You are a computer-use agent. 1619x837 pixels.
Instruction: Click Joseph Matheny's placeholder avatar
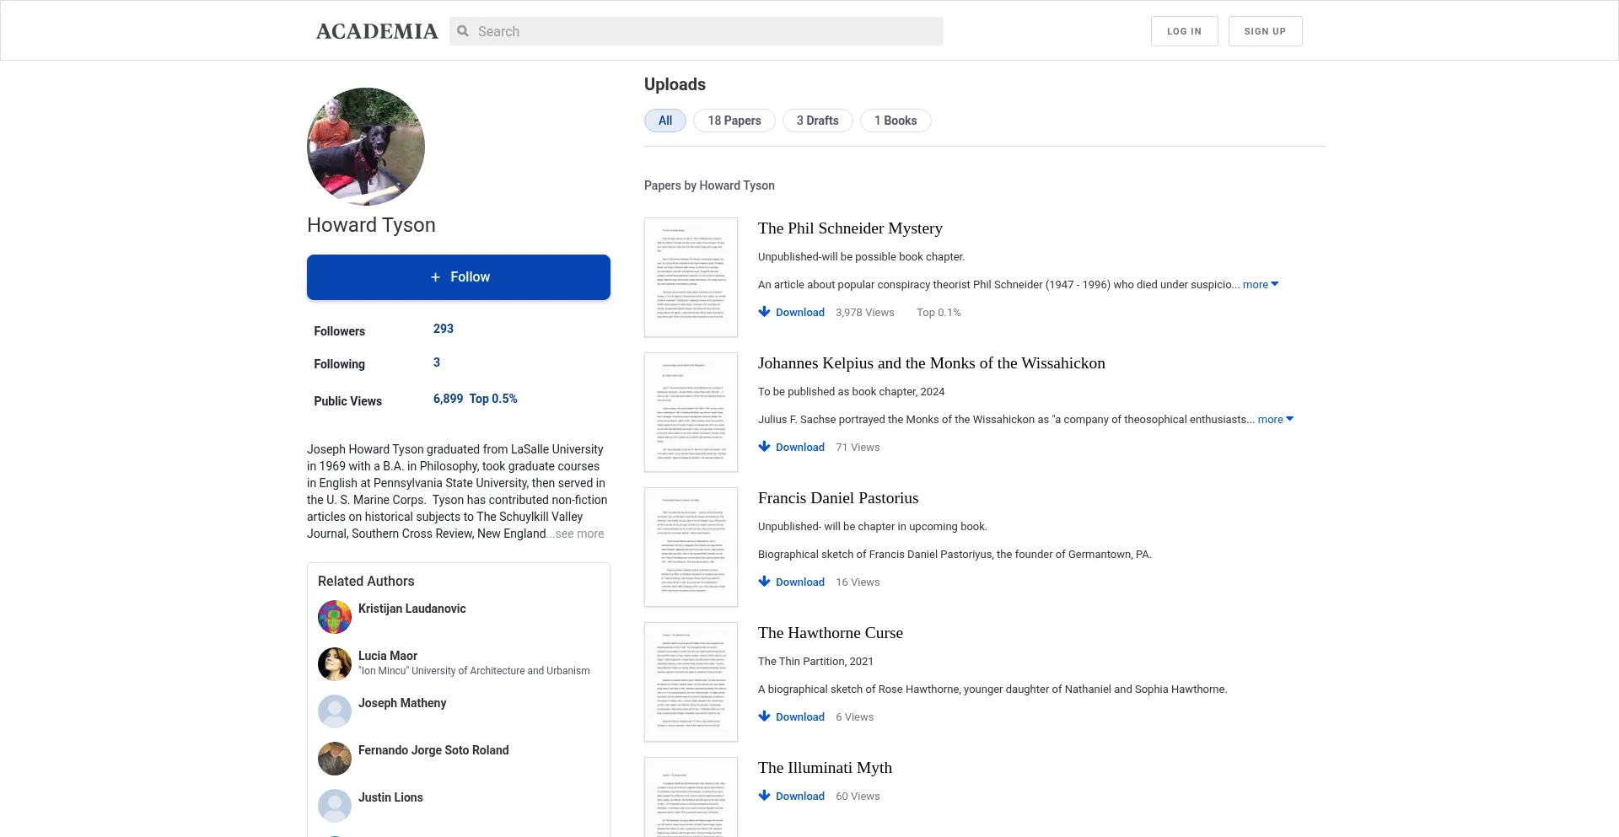(x=335, y=711)
